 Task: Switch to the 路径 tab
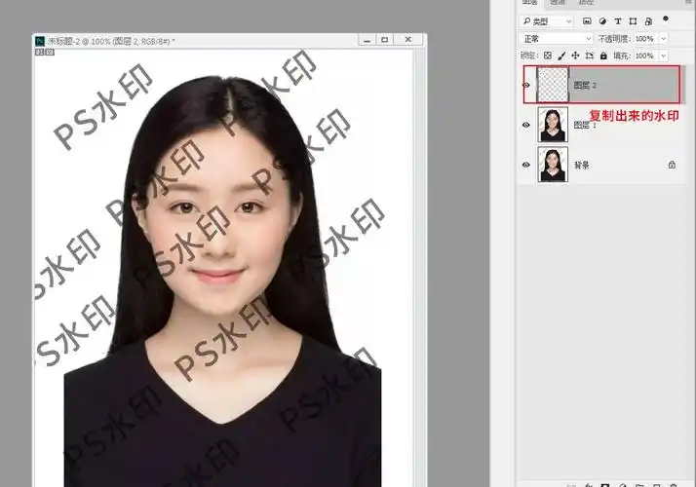[584, 3]
